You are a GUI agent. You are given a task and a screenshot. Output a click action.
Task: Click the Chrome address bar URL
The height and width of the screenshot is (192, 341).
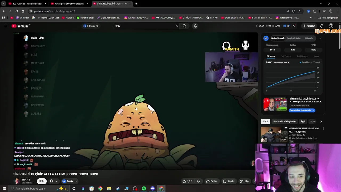click(x=55, y=11)
